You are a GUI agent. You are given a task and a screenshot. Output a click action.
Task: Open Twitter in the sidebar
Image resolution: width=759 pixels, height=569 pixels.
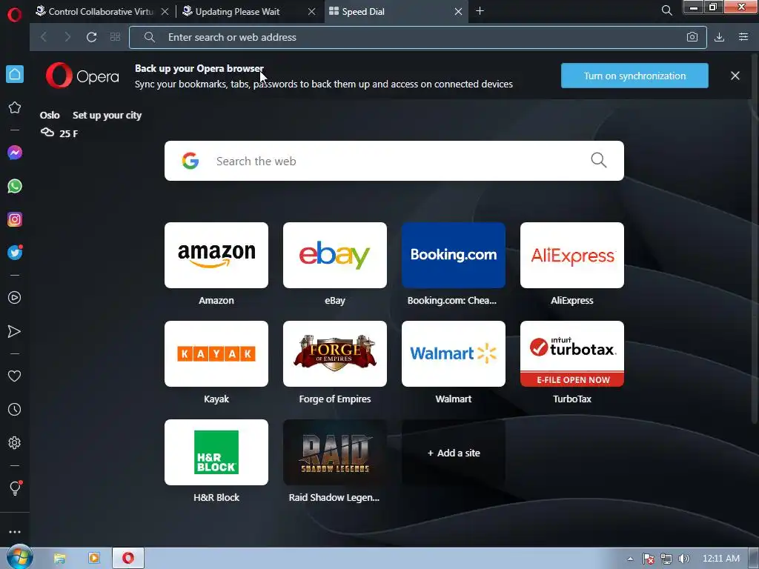point(15,253)
